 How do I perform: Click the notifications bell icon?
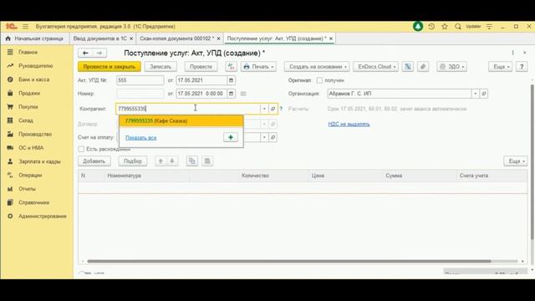418,26
